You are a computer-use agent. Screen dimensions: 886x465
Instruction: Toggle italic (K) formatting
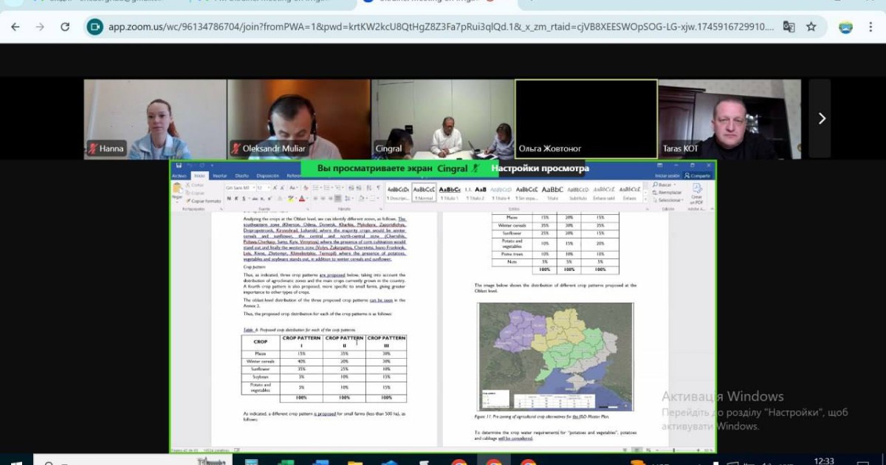coord(236,198)
